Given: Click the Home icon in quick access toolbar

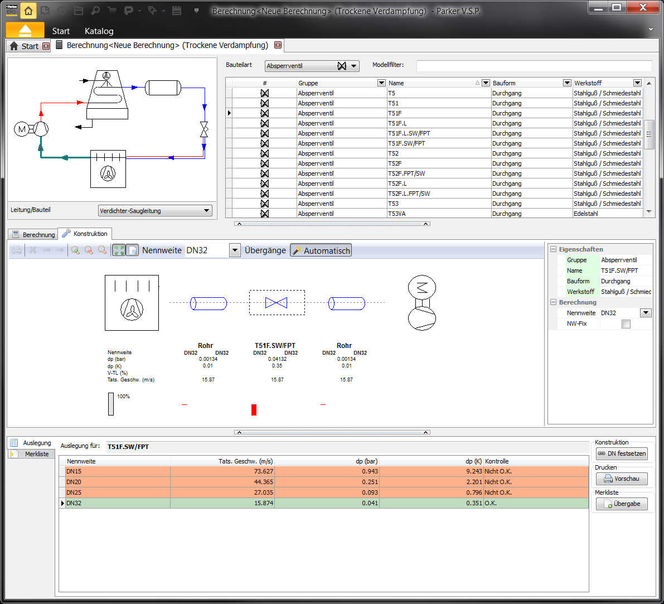Looking at the screenshot, I should coord(28,10).
